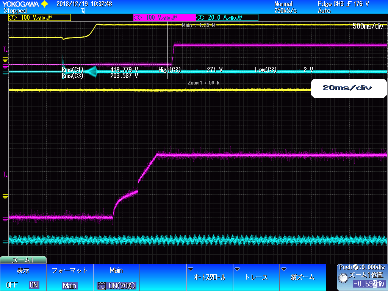Expand the トレース menu
Viewport: 388px width, 291px height.
point(256,277)
